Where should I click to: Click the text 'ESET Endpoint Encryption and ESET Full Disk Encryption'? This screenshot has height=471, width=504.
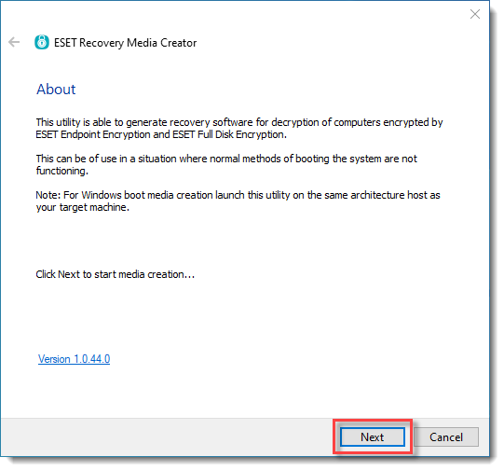tap(161, 134)
